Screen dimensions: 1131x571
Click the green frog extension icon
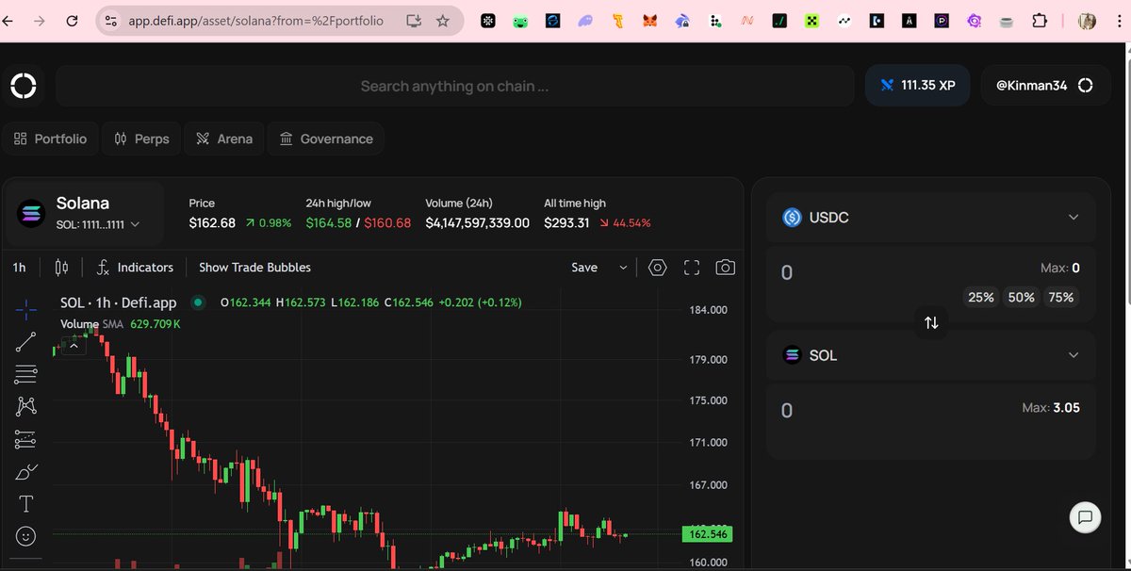click(520, 21)
